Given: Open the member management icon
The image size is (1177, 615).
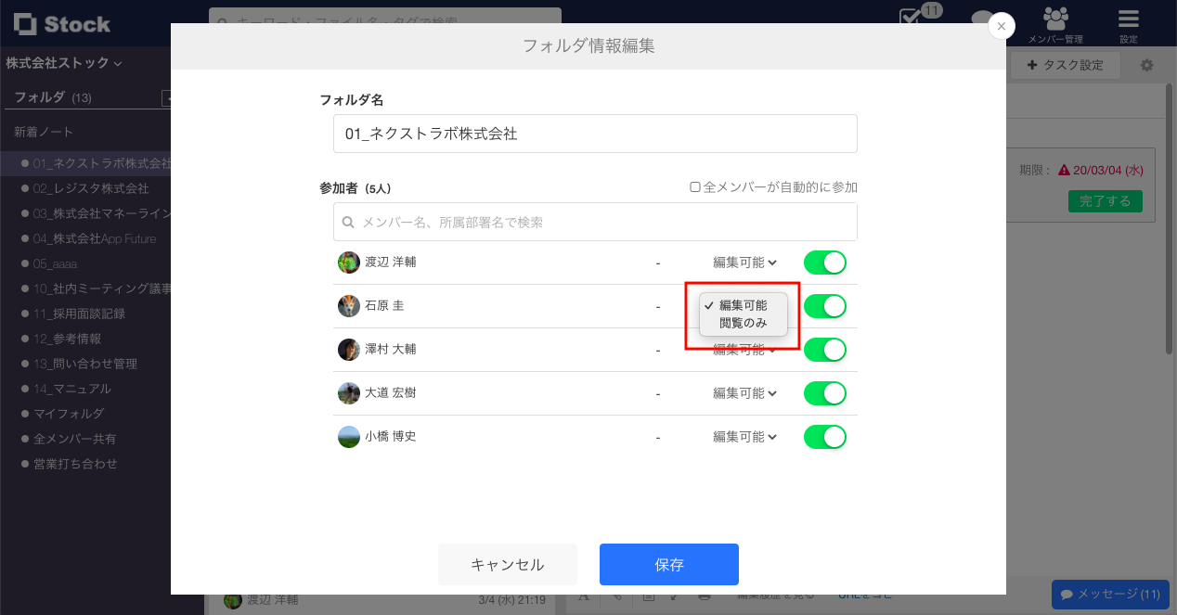Looking at the screenshot, I should click(1054, 22).
